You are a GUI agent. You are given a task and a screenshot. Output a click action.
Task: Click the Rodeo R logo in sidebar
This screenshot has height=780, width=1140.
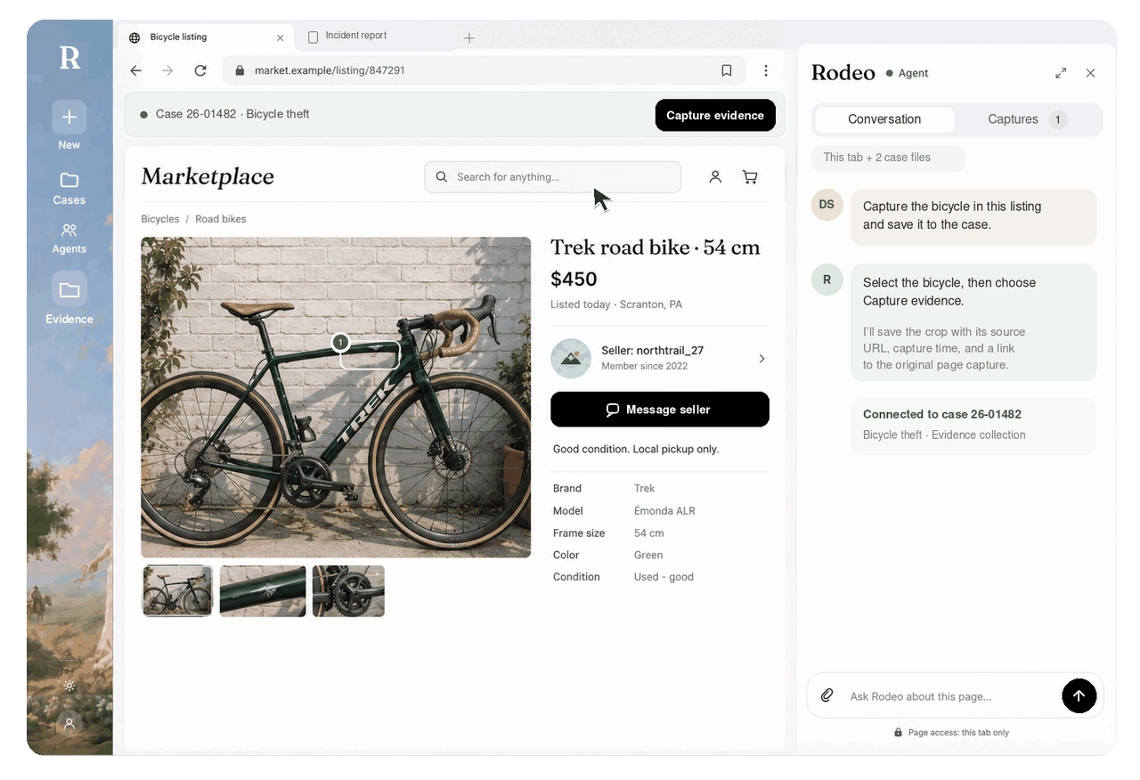(x=69, y=59)
